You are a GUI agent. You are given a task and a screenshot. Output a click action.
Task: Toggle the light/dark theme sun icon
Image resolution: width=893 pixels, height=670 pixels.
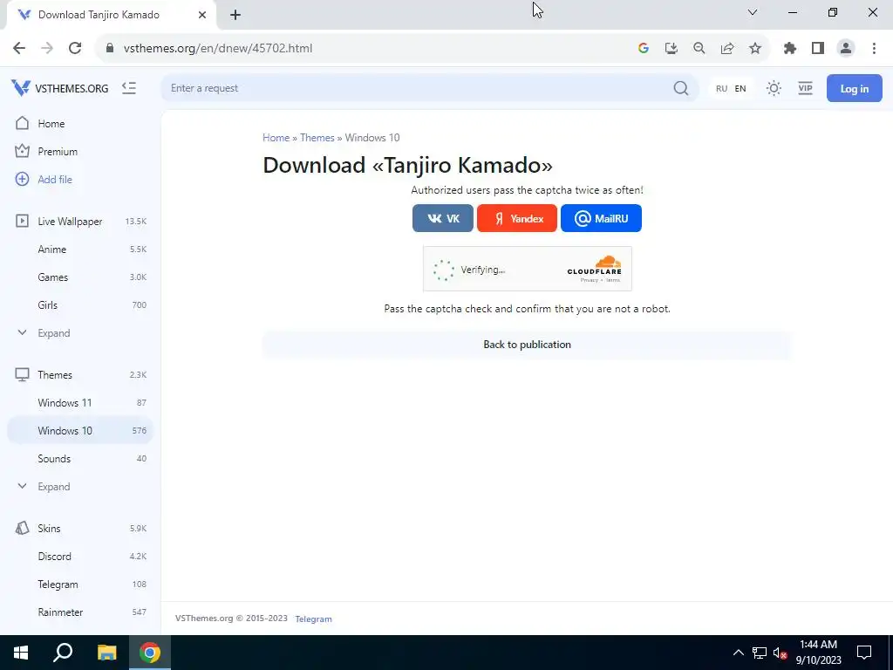click(x=774, y=88)
